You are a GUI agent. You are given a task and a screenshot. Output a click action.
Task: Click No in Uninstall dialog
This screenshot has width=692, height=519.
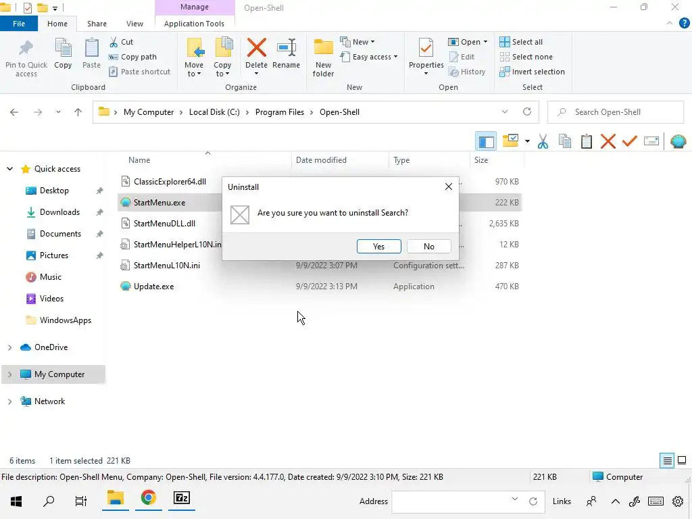click(x=429, y=246)
